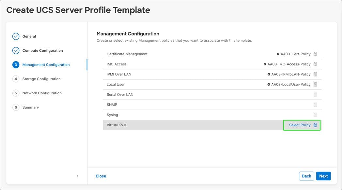The image size is (342, 190).
Task: Select the policy icon beside Syslog
Action: pos(315,115)
